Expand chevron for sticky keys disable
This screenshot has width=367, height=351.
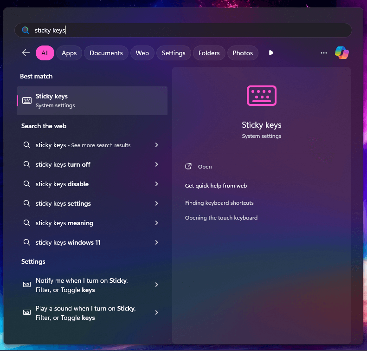point(156,184)
